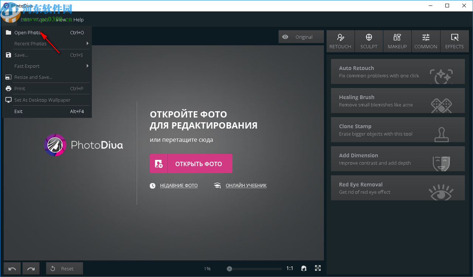Open the Edit menu
The width and height of the screenshot is (473, 277).
point(25,20)
